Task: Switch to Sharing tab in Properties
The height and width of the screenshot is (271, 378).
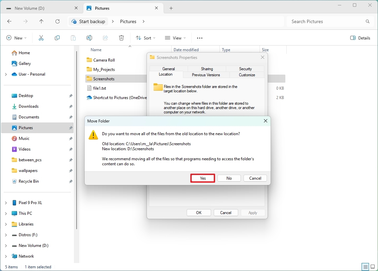Action: coord(207,69)
